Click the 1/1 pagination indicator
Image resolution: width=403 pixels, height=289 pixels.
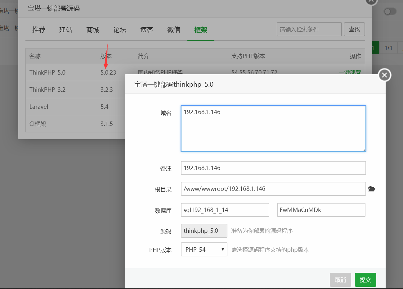point(388,48)
